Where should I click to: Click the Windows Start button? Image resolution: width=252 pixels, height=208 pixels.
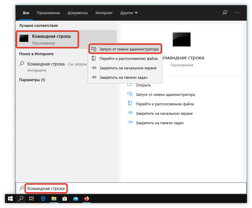pyautogui.click(x=10, y=199)
